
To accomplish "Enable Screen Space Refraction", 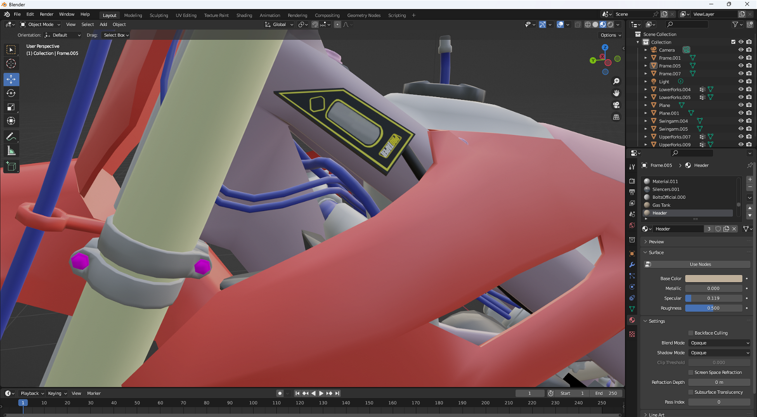I will coord(691,373).
